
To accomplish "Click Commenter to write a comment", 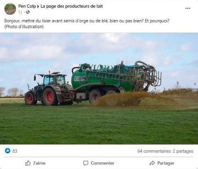I will [99, 163].
